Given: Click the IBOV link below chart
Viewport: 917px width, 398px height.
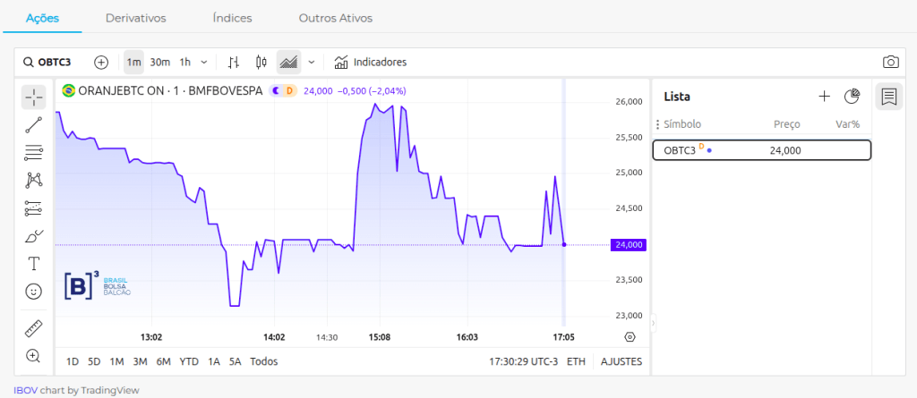Looking at the screenshot, I should 25,390.
